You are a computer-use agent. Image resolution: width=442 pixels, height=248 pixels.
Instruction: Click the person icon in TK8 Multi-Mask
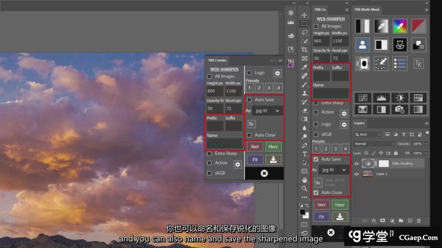pos(362,45)
